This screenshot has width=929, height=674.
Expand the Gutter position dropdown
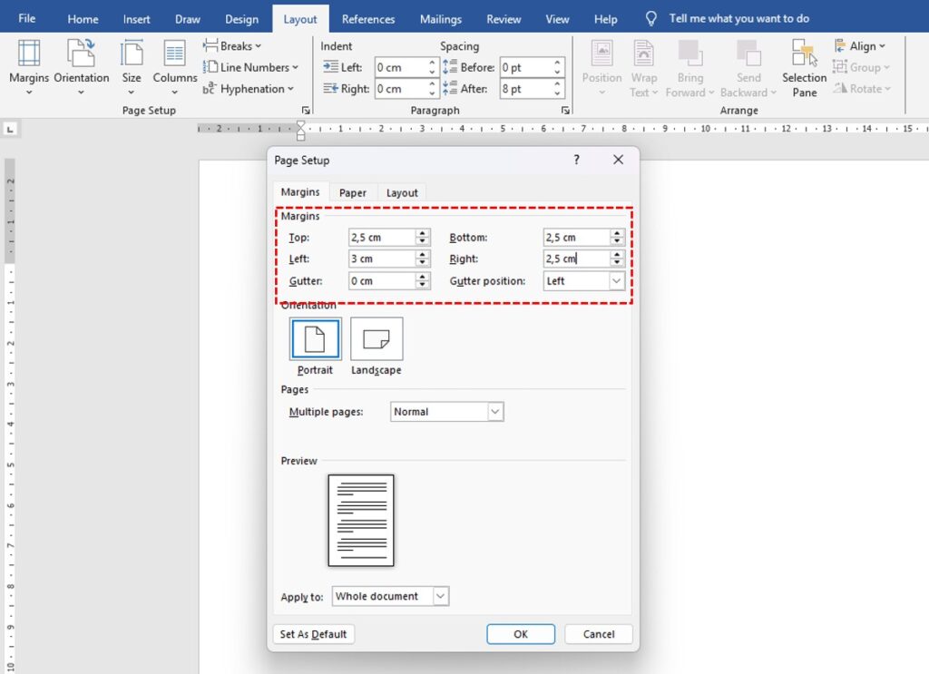coord(617,281)
